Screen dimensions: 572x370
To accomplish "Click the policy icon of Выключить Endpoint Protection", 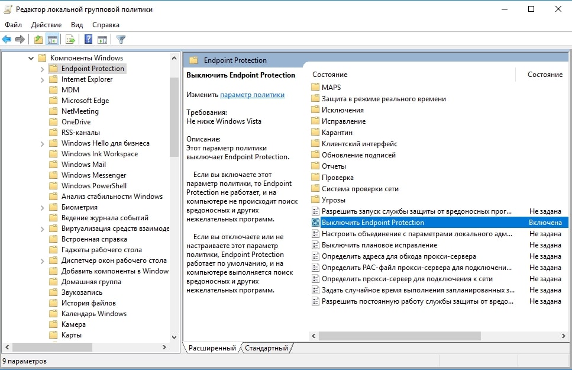I will [x=315, y=223].
